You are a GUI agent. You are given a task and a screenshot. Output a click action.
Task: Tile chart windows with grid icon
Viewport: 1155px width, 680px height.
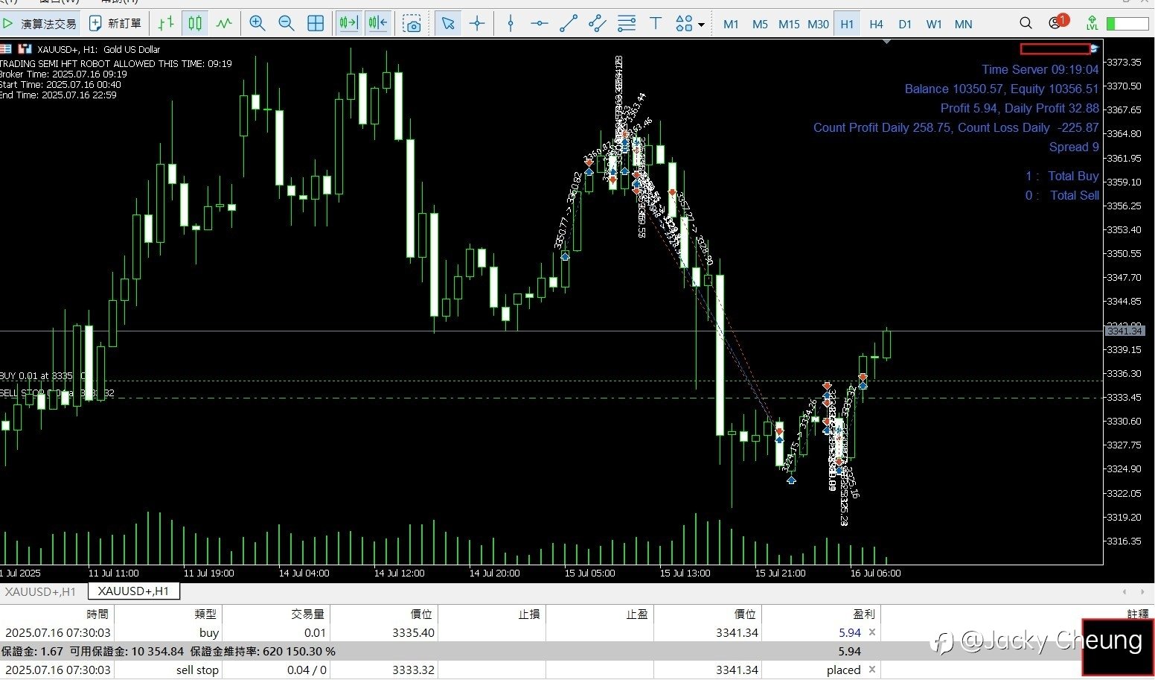316,24
